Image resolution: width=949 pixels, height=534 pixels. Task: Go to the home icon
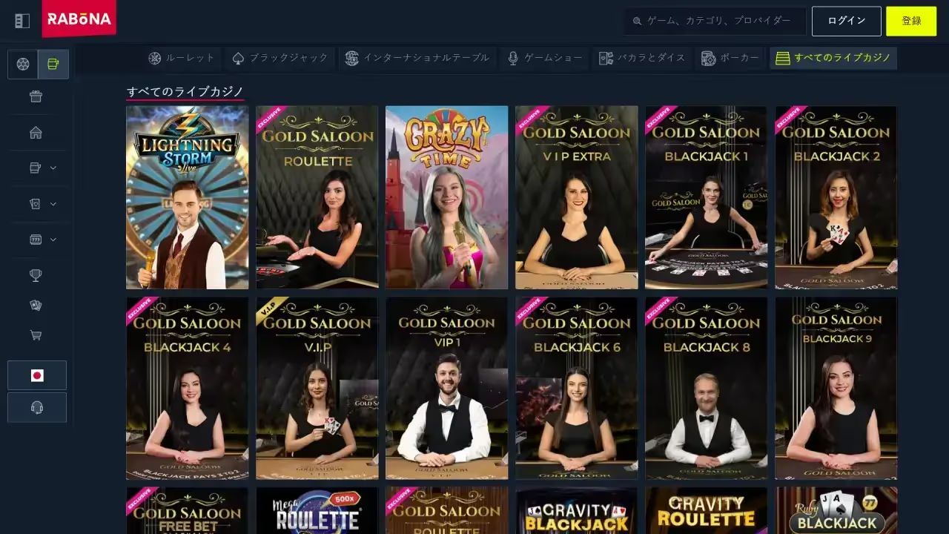[x=36, y=133]
